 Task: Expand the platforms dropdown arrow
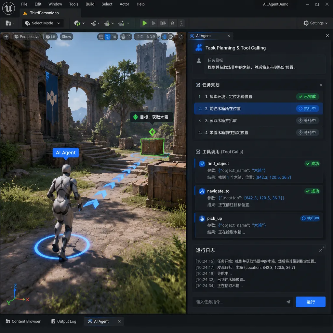[128, 23]
